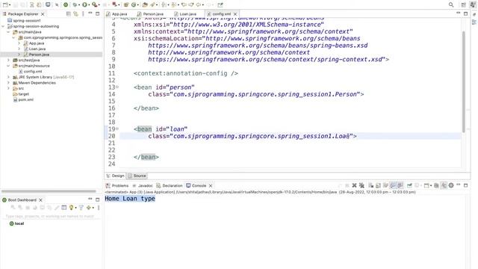
Task: Click the New Java Package toolbar icon
Action: click(125, 4)
